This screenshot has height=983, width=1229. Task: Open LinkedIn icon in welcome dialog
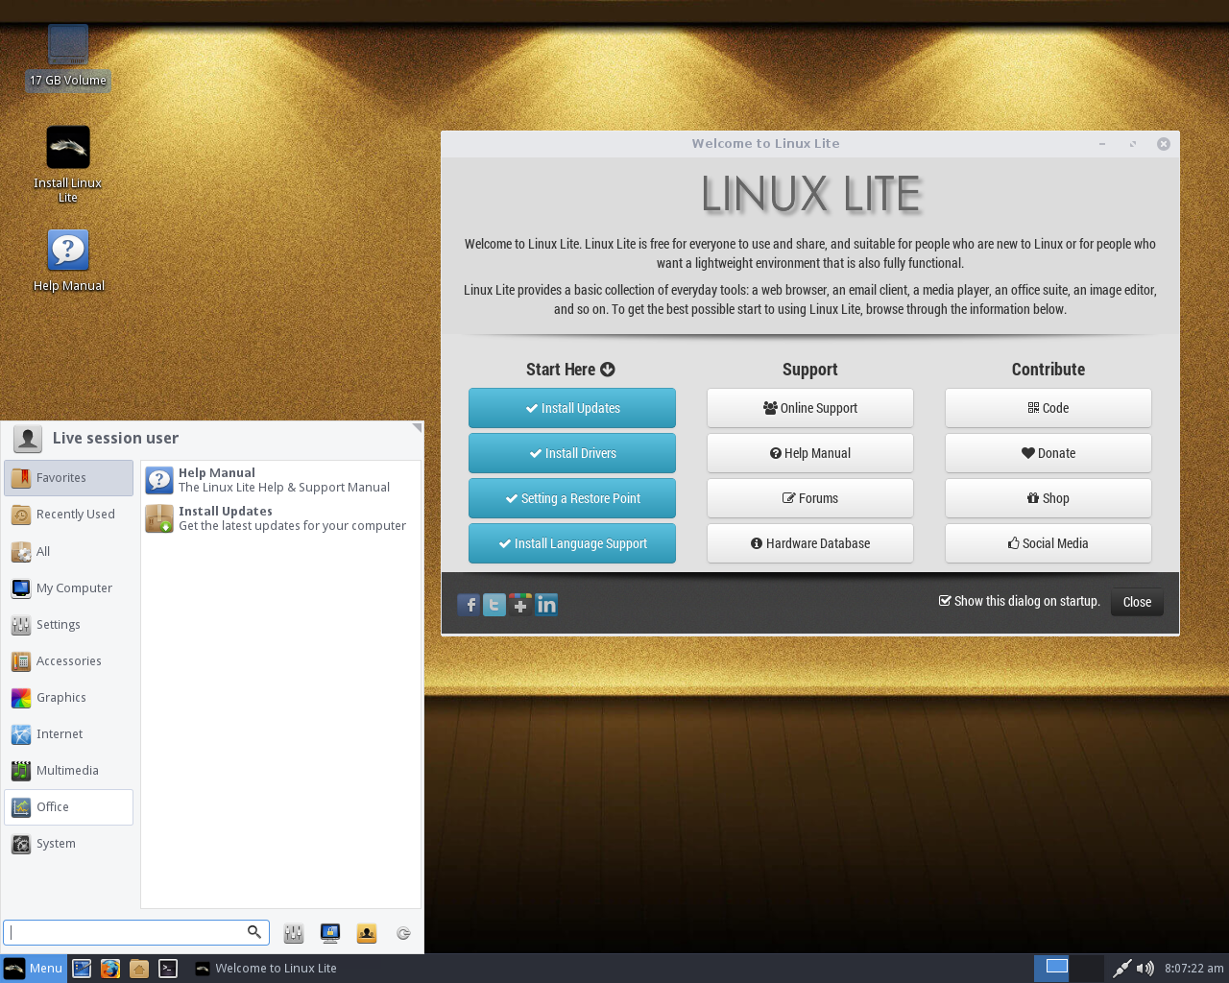tap(546, 604)
